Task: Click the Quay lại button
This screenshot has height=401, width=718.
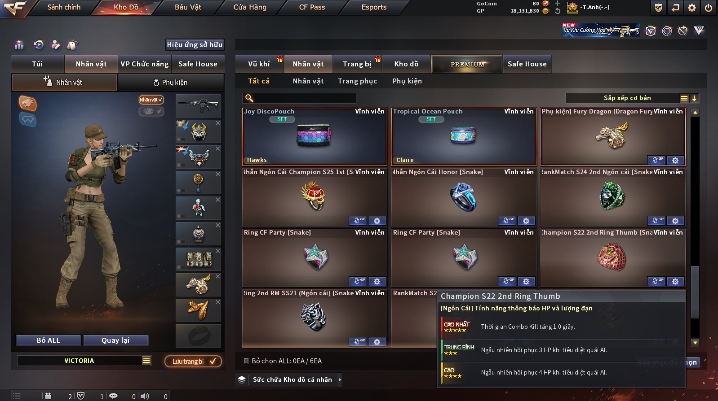Action: click(115, 340)
